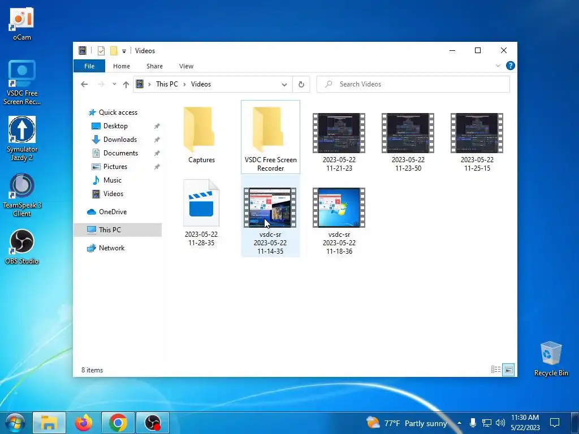The image size is (579, 434).
Task: Select the 2023-05-22 11-28-35 video file
Action: [201, 213]
